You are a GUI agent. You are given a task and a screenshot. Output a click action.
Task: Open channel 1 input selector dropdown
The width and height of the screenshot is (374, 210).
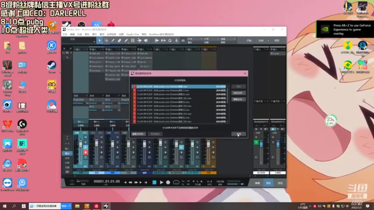pyautogui.click(x=80, y=122)
